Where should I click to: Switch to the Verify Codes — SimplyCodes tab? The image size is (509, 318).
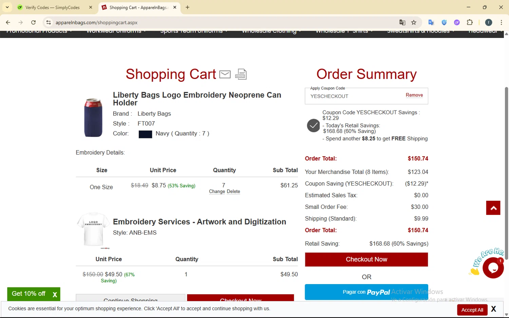[53, 7]
